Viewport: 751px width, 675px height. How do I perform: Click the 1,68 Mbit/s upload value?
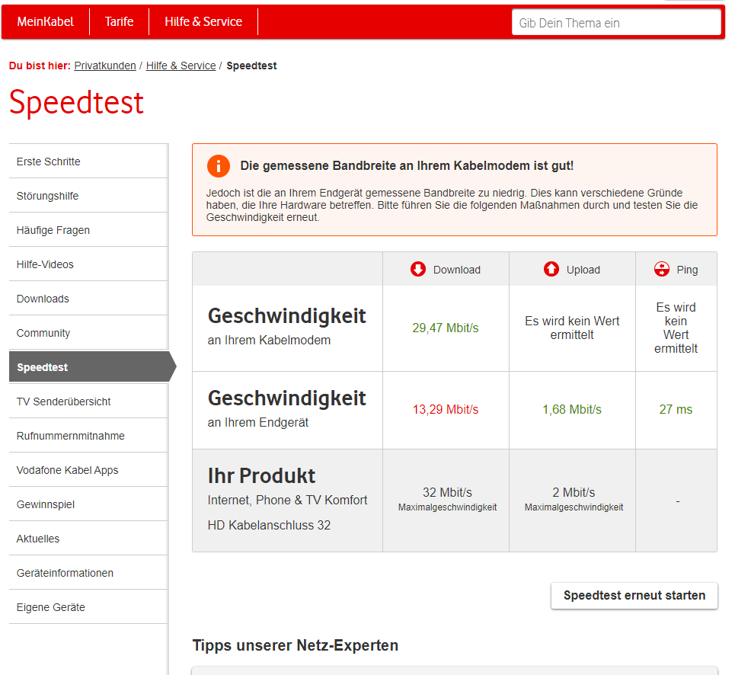click(572, 410)
